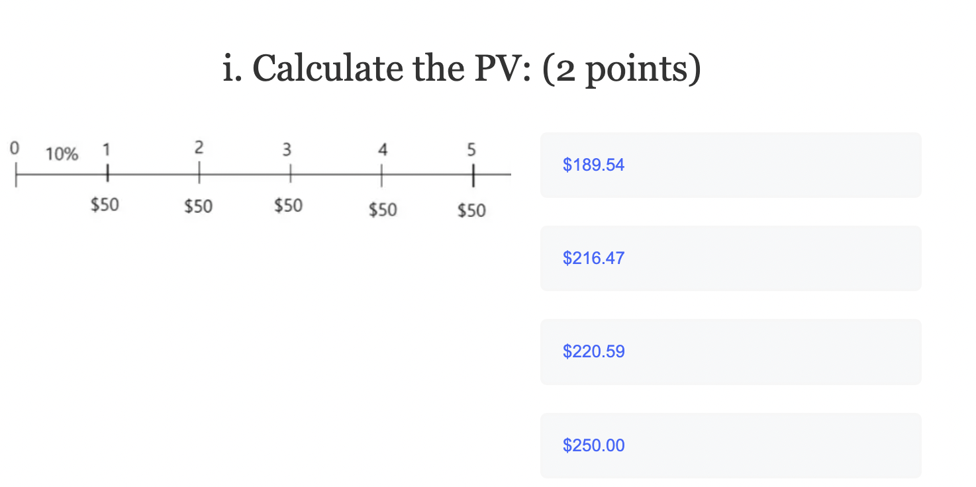Choose the $220.59 answer choice
The width and height of the screenshot is (976, 487).
(x=730, y=351)
